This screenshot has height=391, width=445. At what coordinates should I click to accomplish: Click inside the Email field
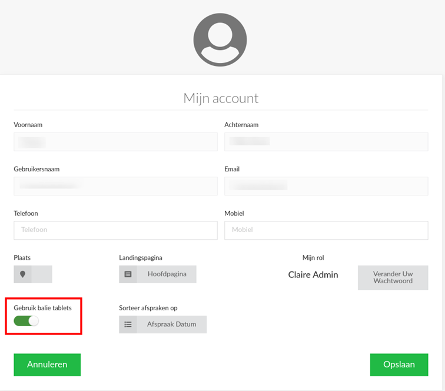coord(326,186)
